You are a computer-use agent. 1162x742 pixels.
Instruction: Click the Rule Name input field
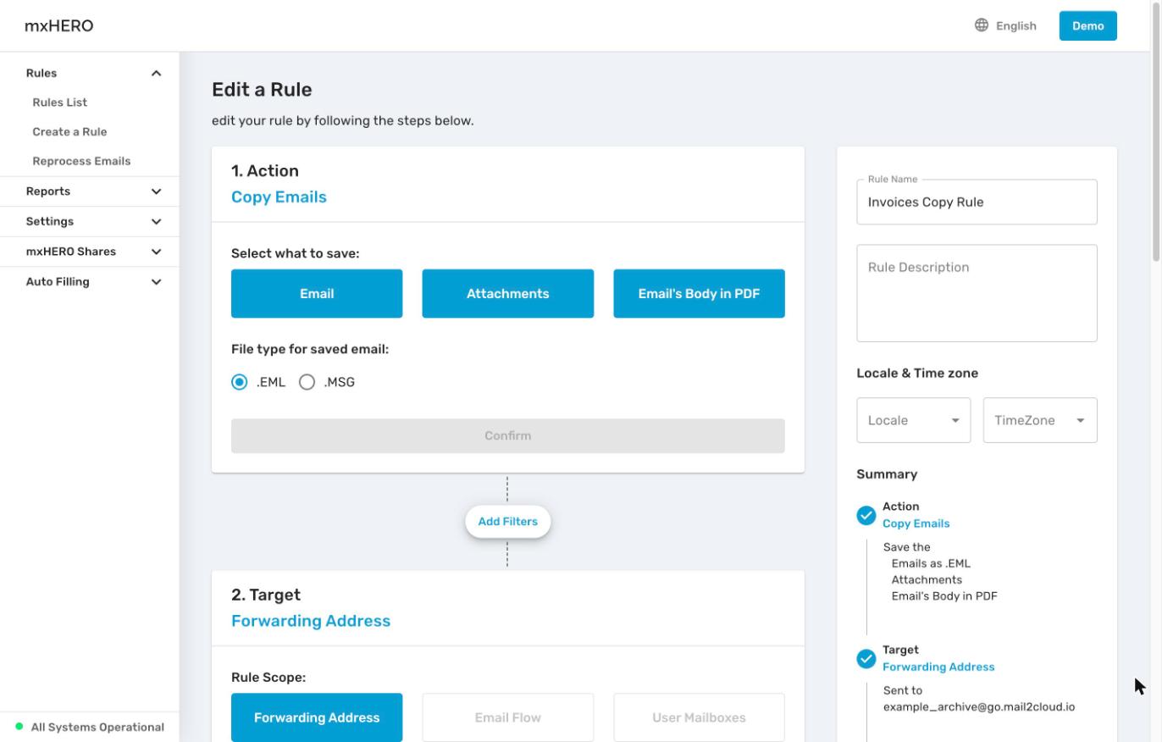(977, 202)
